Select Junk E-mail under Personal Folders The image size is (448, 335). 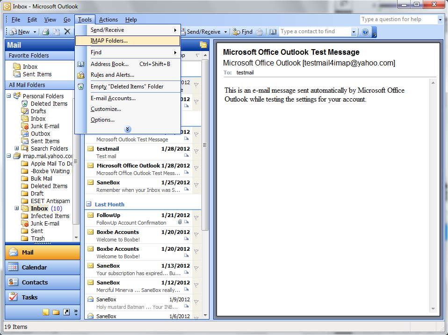pyautogui.click(x=45, y=126)
